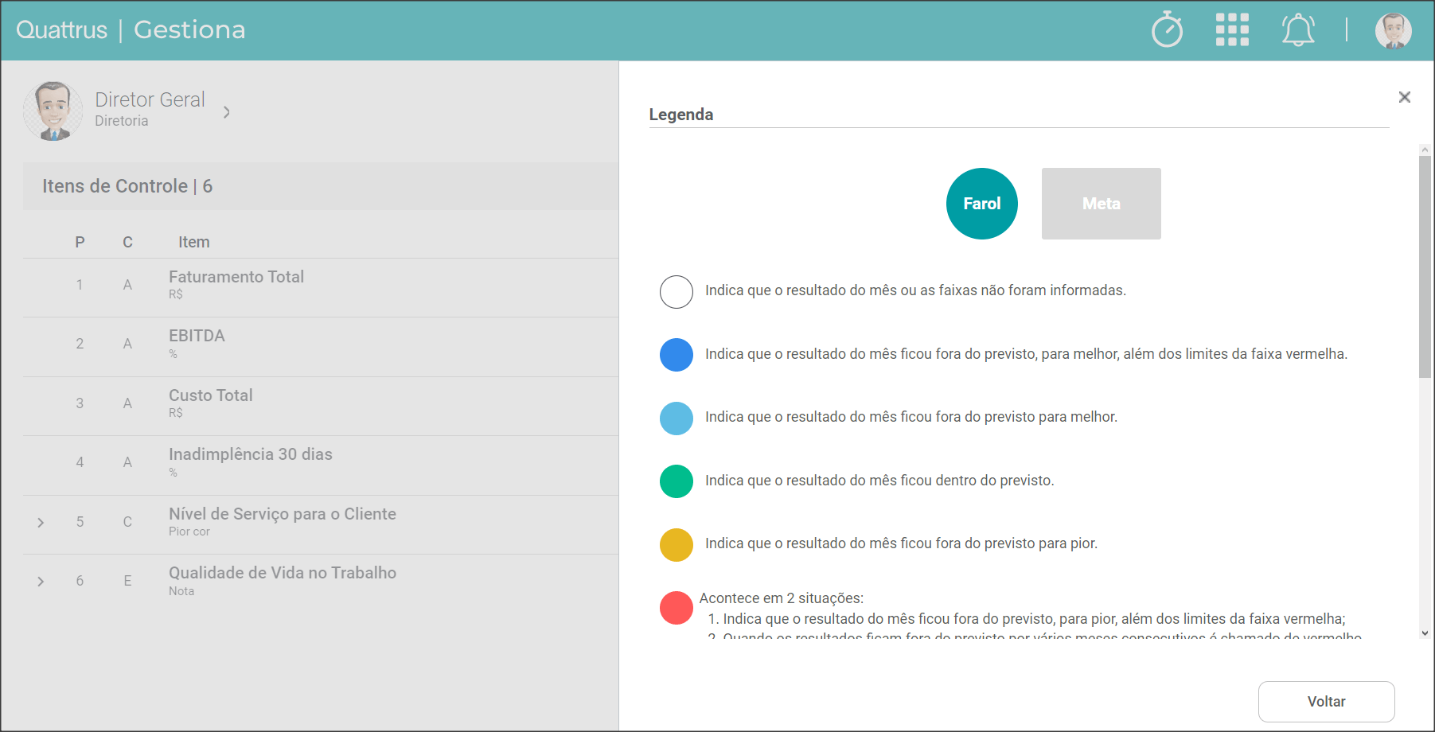Open the user profile avatar menu
The width and height of the screenshot is (1435, 732).
pyautogui.click(x=1393, y=30)
